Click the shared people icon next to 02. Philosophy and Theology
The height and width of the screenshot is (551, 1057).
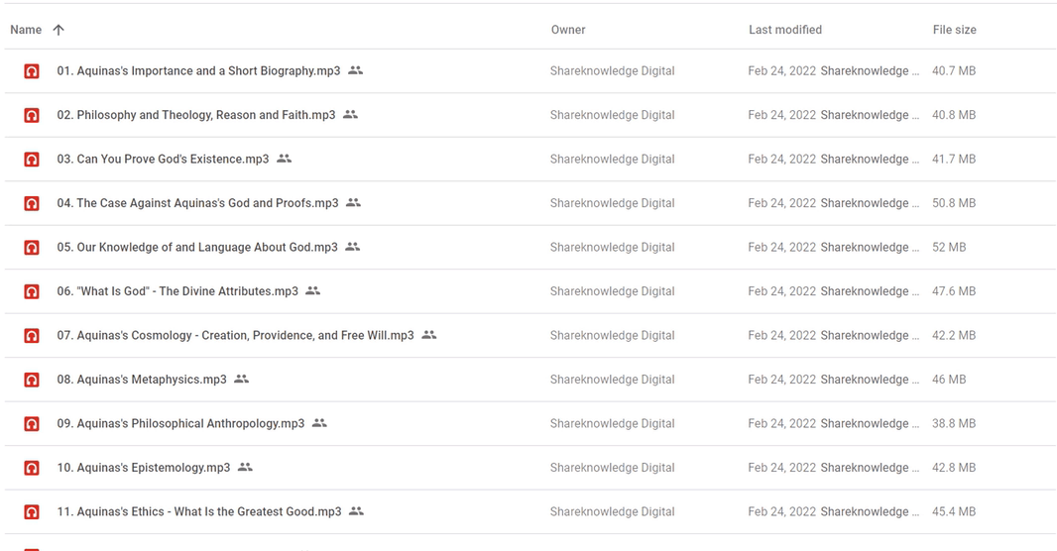click(350, 115)
